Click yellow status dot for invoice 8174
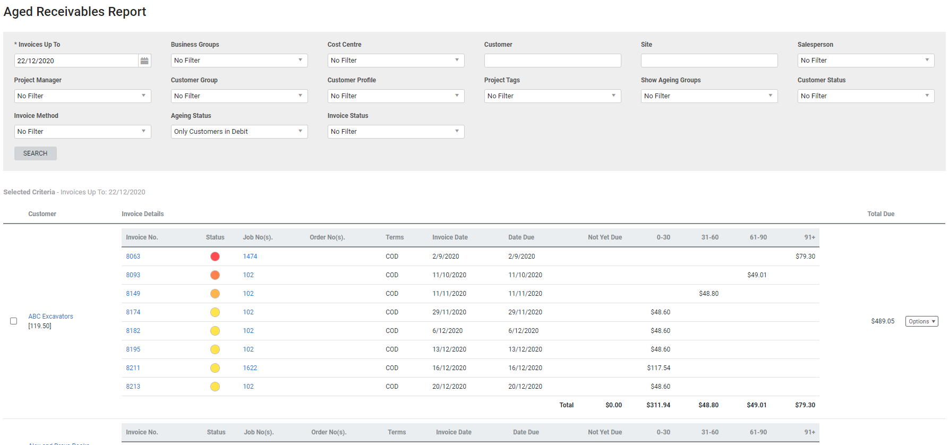949x445 pixels. tap(215, 312)
